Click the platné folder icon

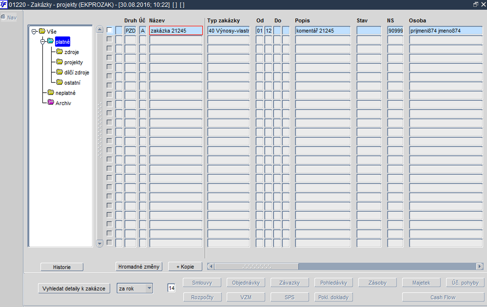50,41
